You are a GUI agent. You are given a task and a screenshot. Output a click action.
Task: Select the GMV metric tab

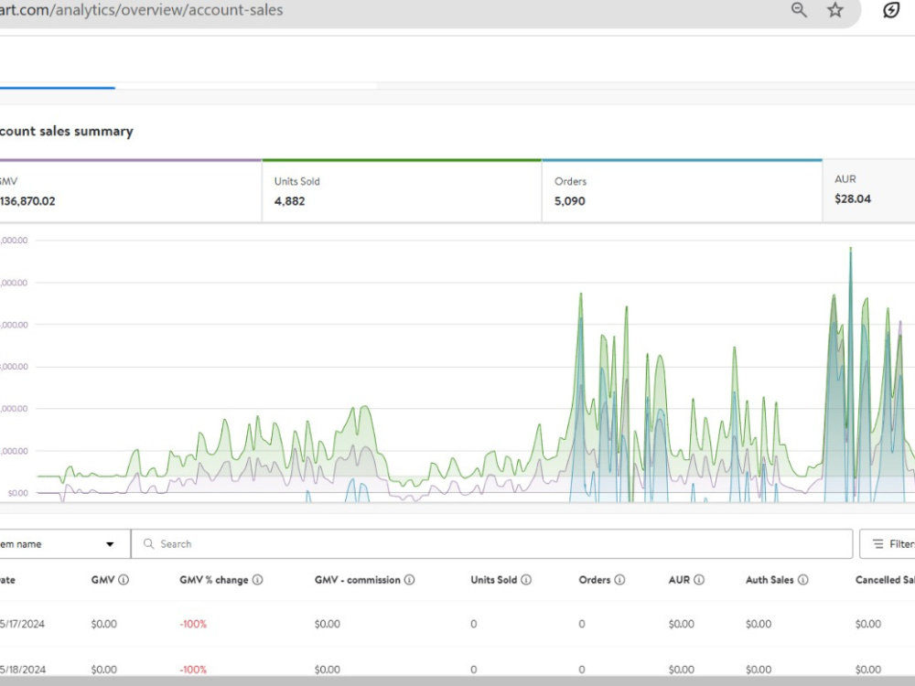131,191
